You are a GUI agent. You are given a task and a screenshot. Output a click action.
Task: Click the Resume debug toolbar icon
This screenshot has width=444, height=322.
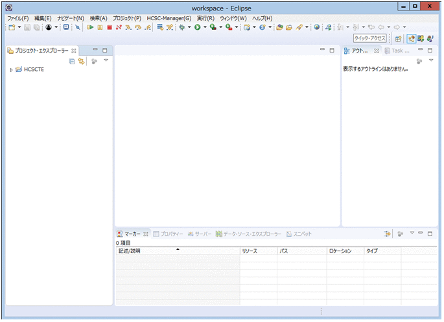point(90,27)
